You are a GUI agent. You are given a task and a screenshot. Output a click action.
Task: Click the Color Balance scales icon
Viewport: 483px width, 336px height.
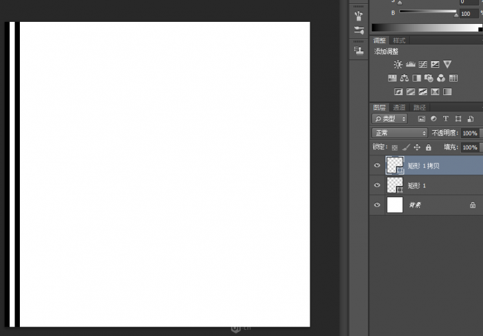(404, 78)
